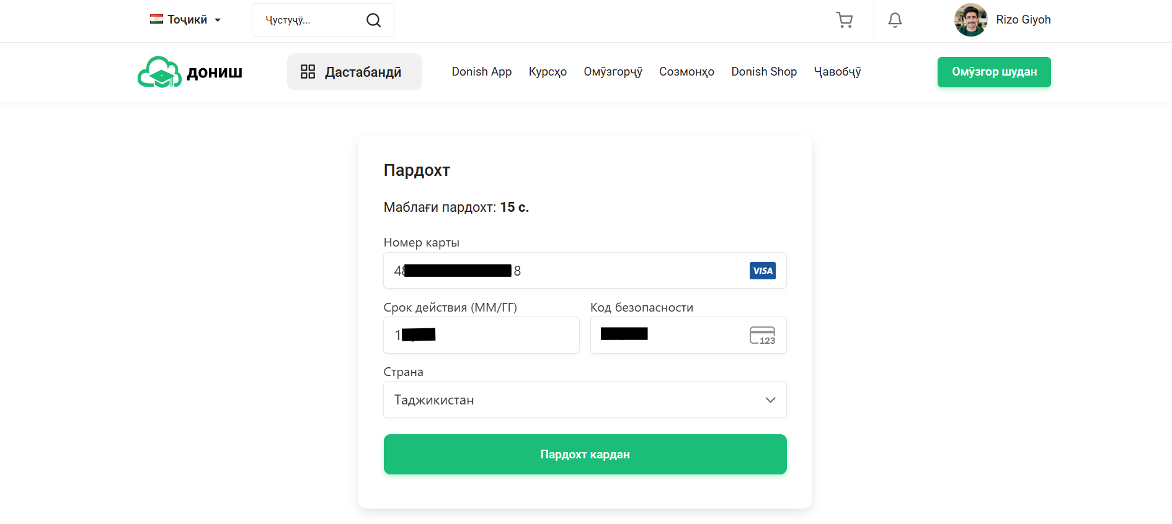Viewport: 1172px width, 524px height.
Task: Open the Donish Shop link
Action: point(763,72)
